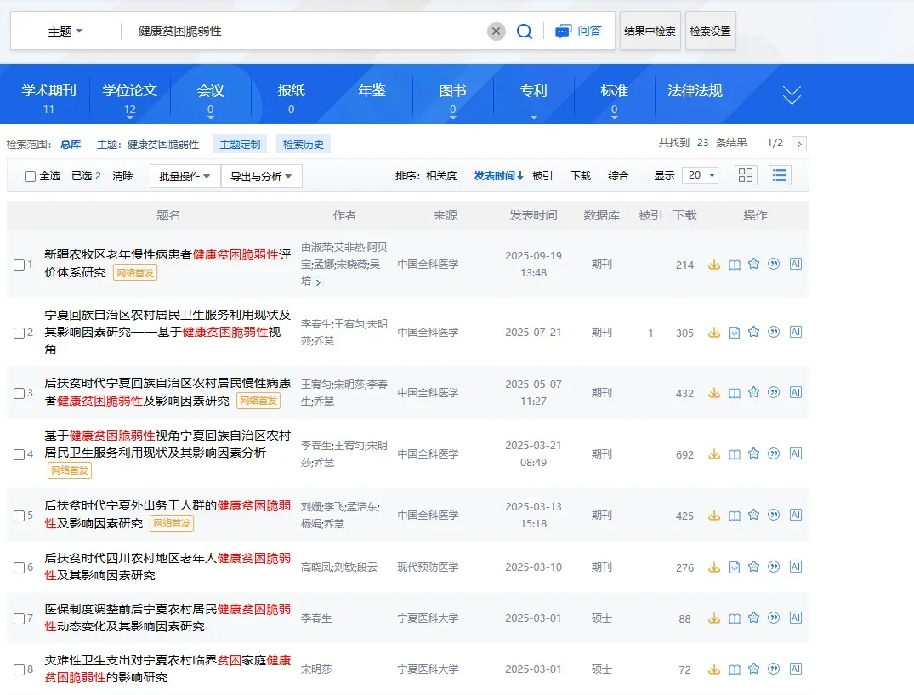Open citation quote icon for the second result

click(x=773, y=333)
